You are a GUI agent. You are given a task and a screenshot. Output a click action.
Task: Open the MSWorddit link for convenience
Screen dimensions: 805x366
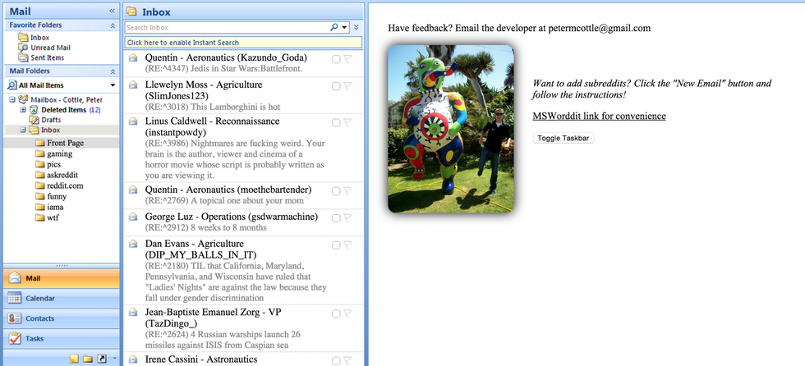click(x=599, y=116)
